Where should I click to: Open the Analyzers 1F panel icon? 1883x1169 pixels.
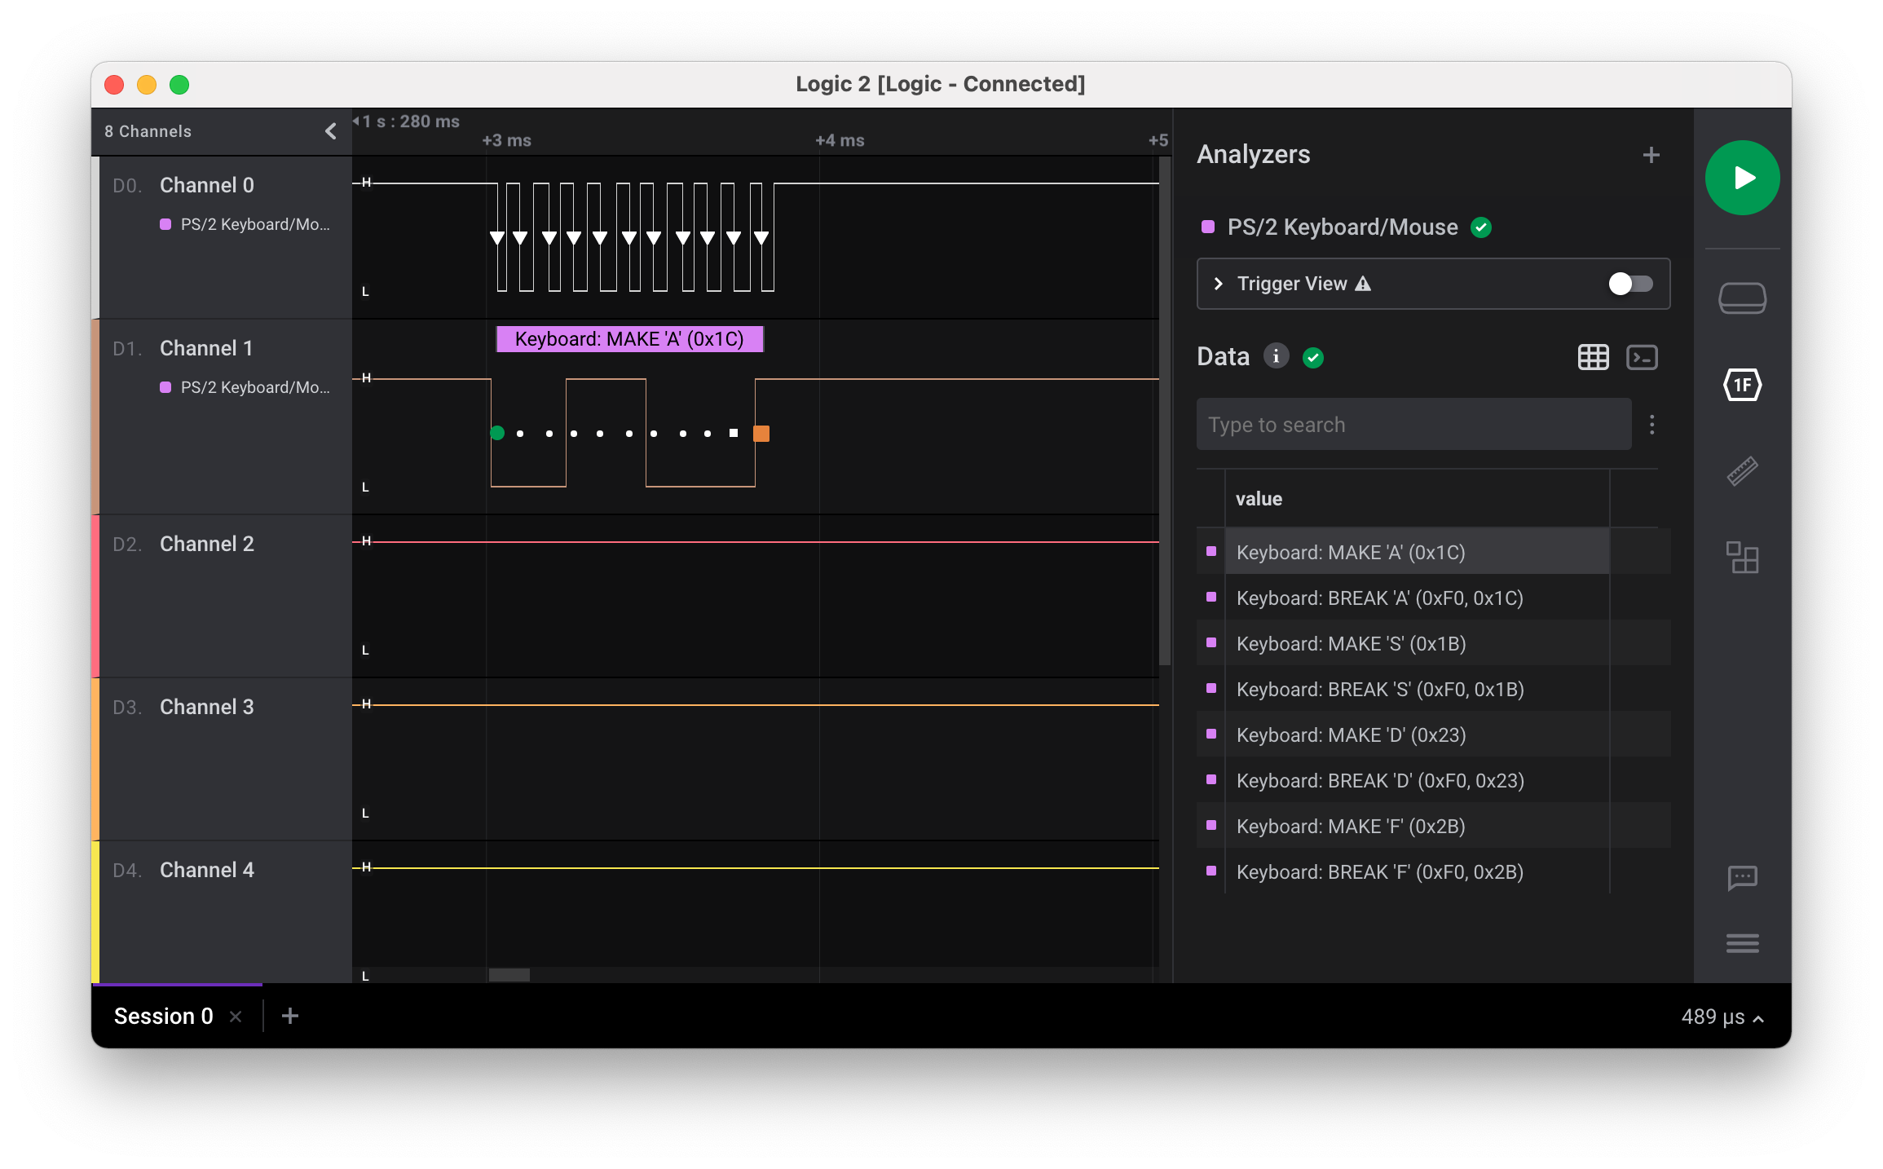click(x=1742, y=385)
